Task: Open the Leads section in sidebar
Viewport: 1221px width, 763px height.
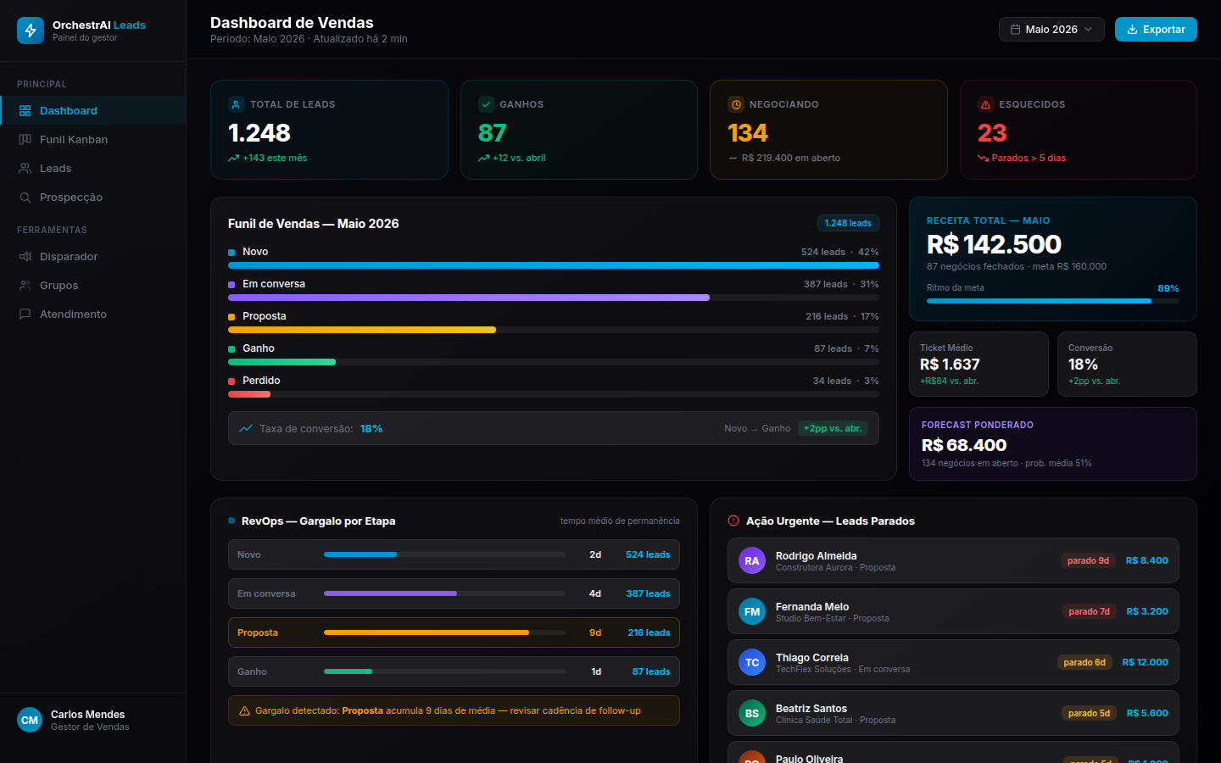Action: [x=93, y=169]
